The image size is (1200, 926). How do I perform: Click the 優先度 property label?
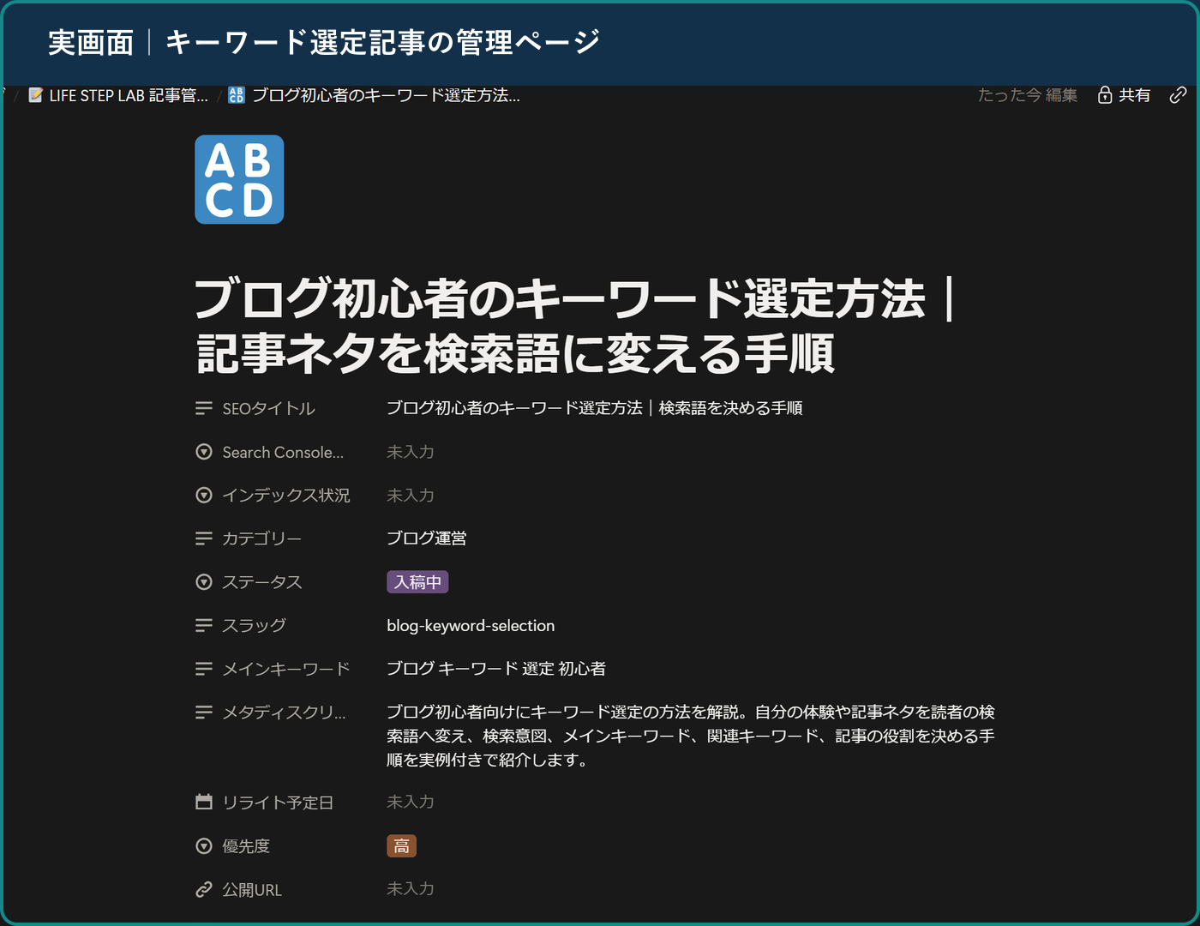click(x=246, y=846)
